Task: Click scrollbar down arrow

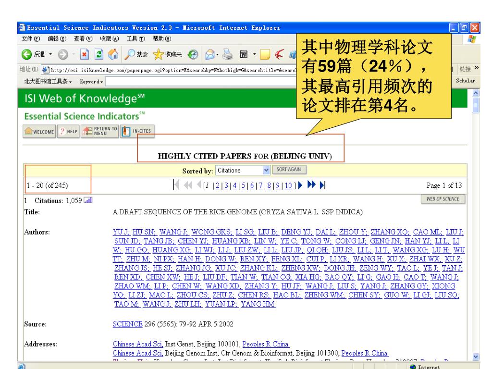Action: click(476, 357)
